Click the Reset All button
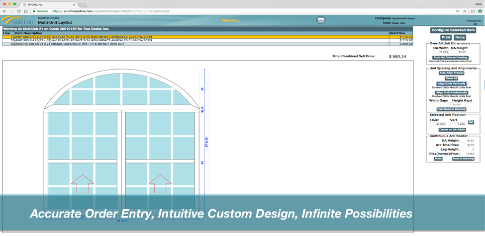Viewport: 485px width, 236px height. pos(451,79)
